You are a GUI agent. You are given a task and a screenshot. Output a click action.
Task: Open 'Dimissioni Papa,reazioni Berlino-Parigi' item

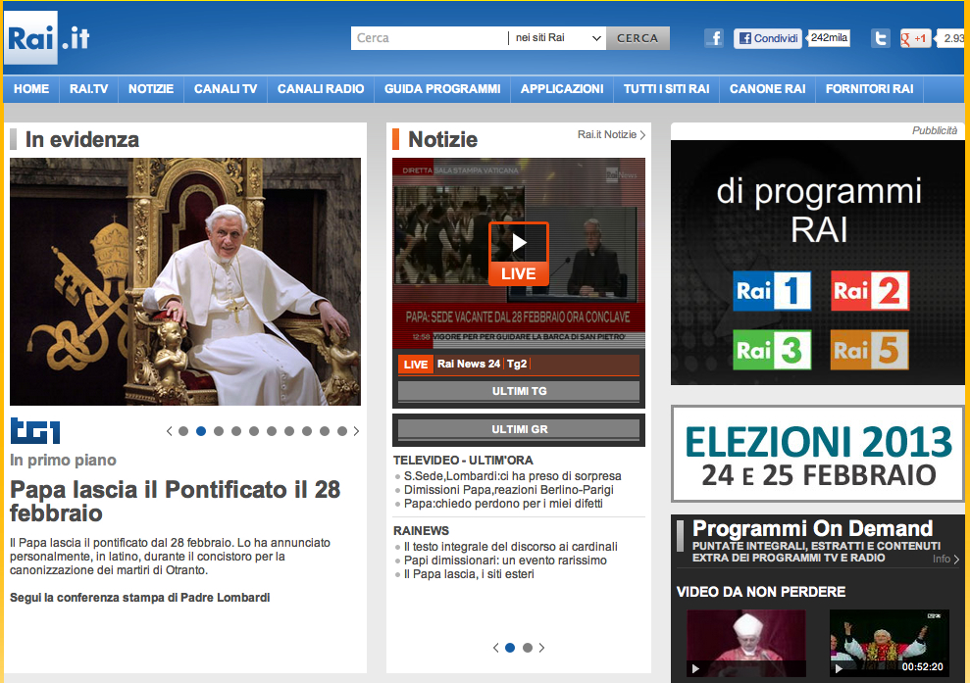tap(508, 490)
